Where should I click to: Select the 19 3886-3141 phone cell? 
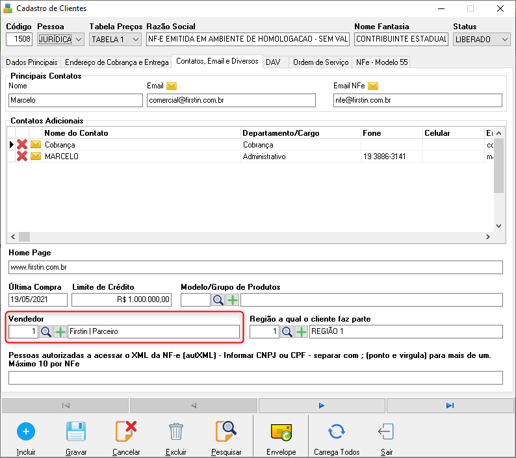tap(392, 157)
